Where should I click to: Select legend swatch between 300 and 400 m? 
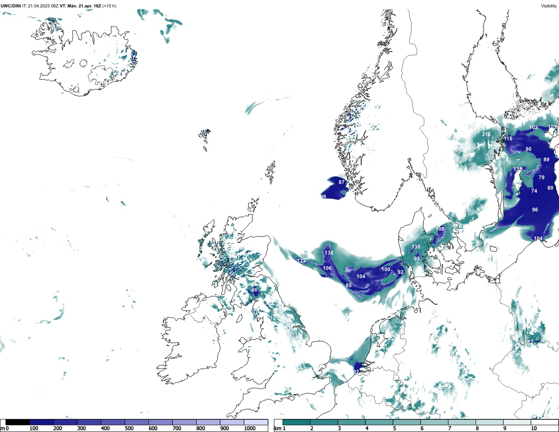point(89,422)
